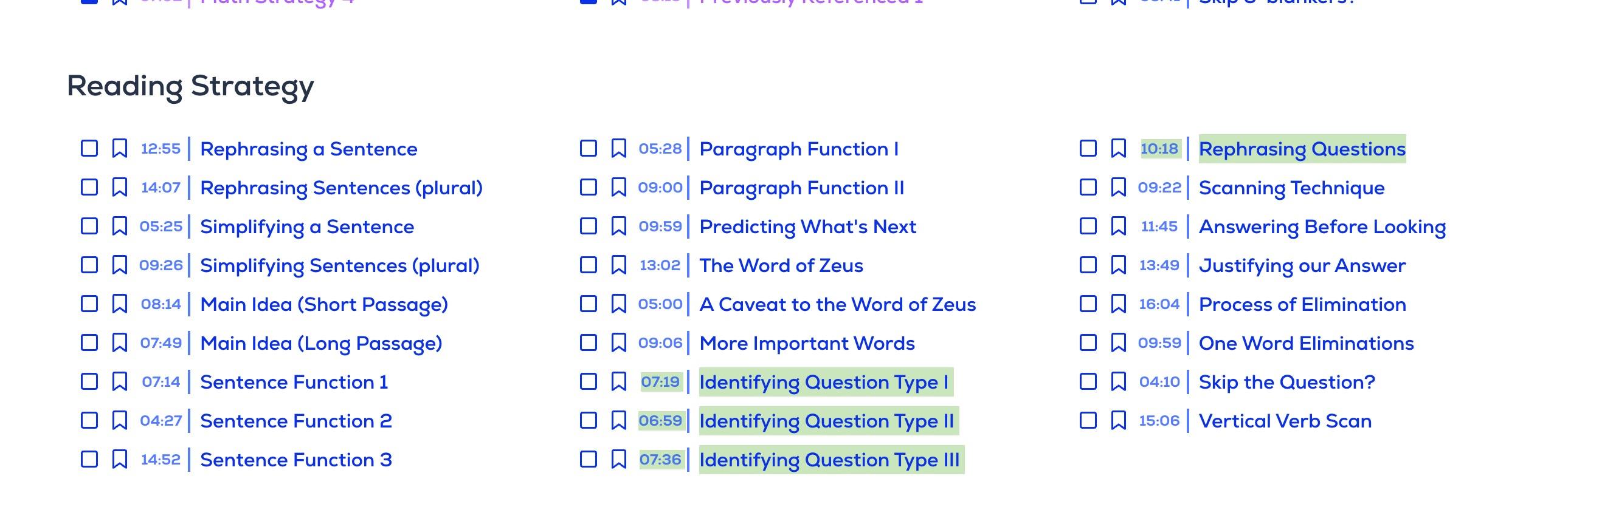This screenshot has height=521, width=1616.
Task: Check the Sentence Function 1 checkbox
Action: (x=89, y=381)
